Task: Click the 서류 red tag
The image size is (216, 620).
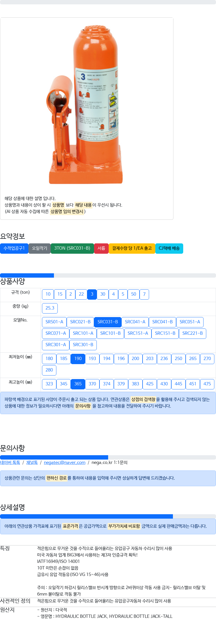Action: click(x=101, y=248)
